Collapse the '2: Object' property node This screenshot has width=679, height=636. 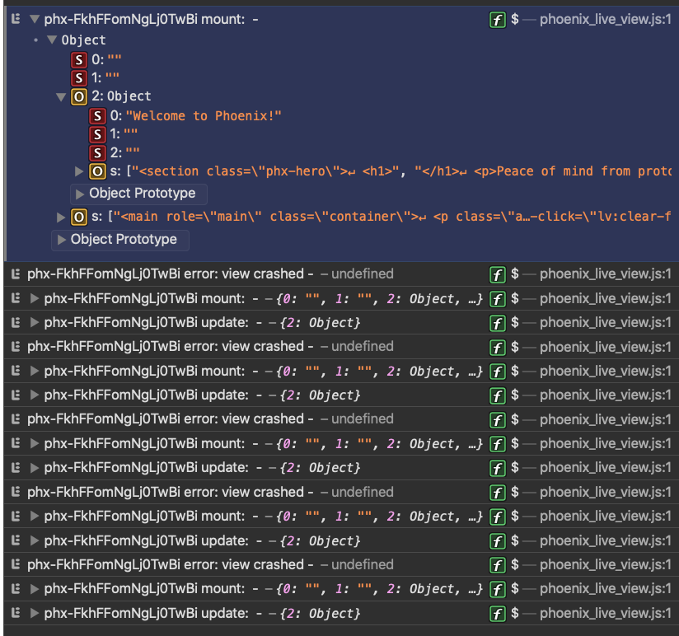[61, 96]
